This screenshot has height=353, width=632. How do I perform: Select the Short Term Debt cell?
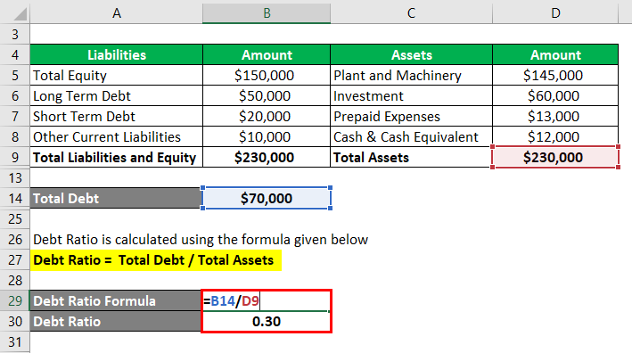(x=117, y=117)
